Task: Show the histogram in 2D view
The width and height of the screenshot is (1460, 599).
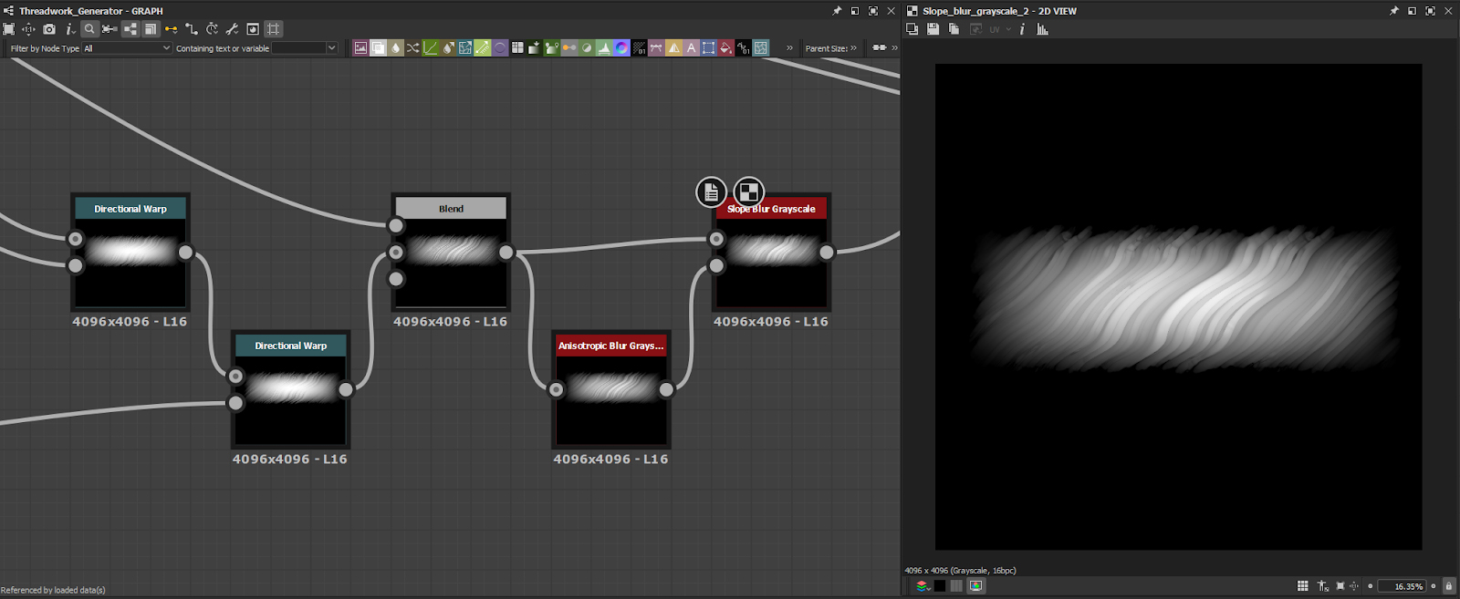Action: (x=1042, y=29)
